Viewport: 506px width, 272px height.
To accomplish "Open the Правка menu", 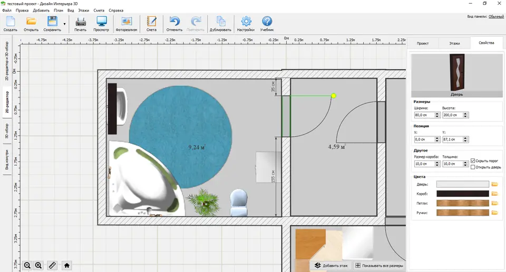I will point(22,11).
